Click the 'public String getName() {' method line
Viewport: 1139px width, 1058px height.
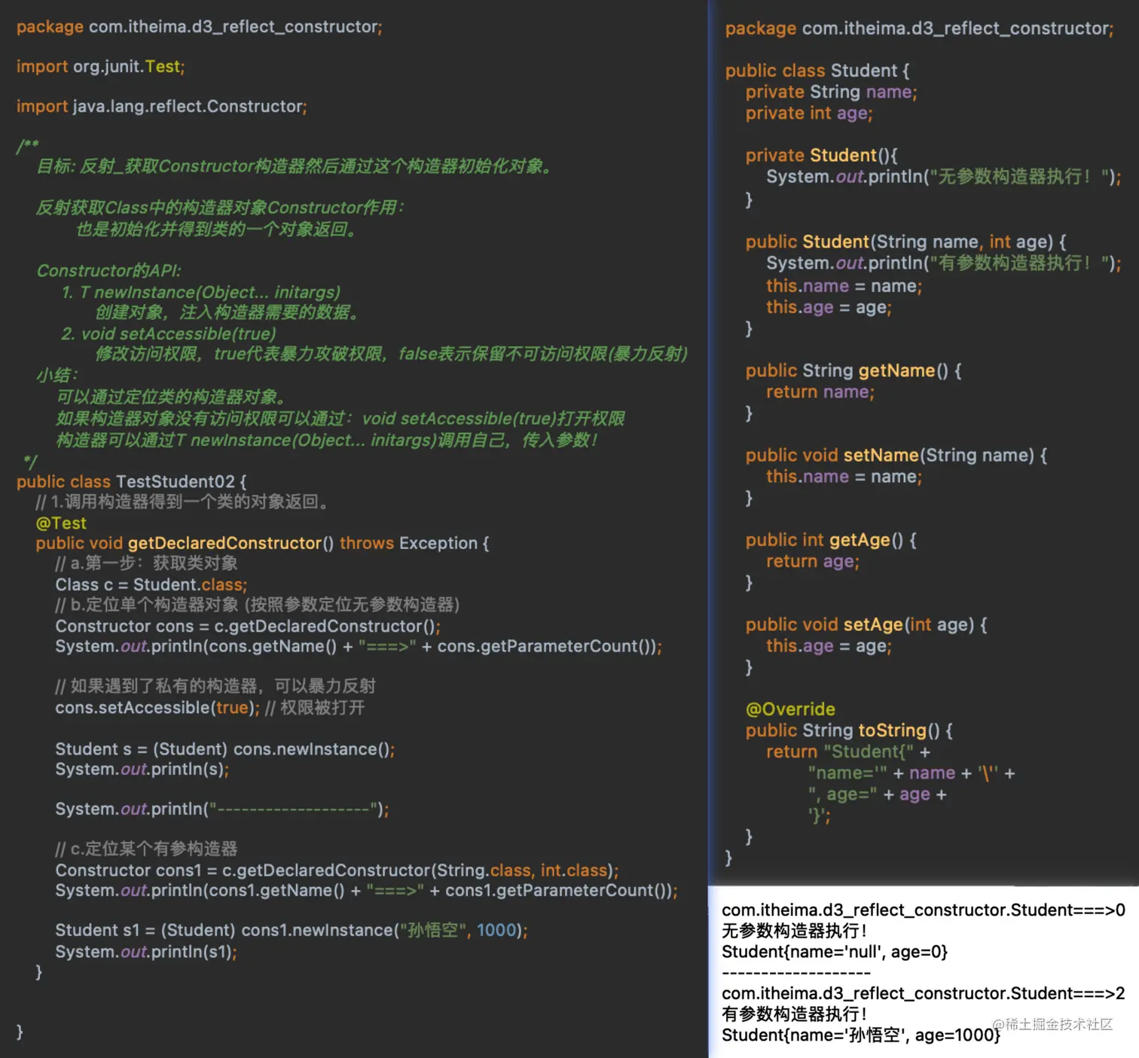(x=853, y=370)
